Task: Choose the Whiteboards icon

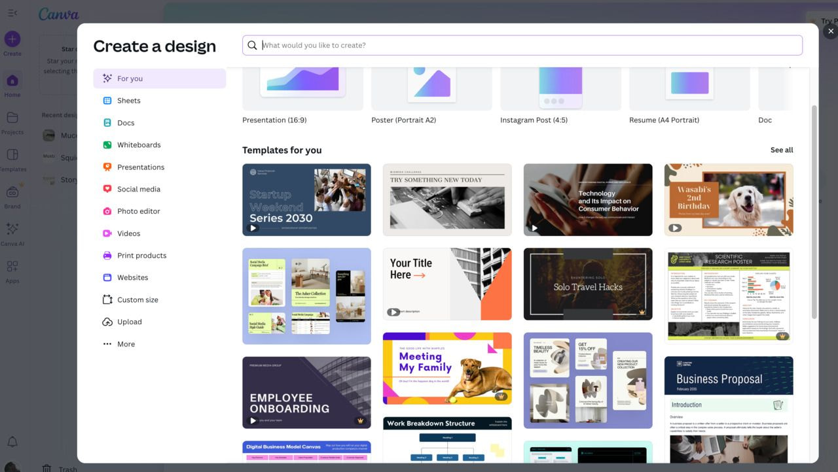Action: 107,145
